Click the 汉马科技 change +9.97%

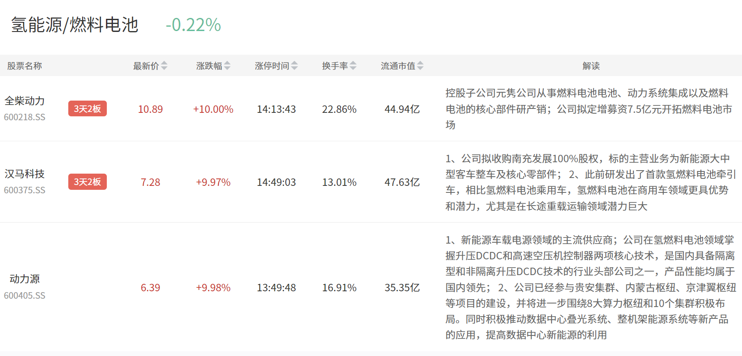tap(213, 182)
